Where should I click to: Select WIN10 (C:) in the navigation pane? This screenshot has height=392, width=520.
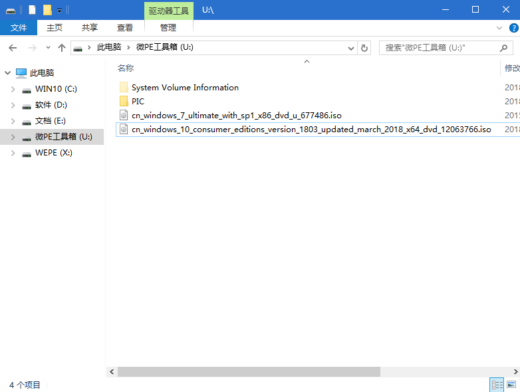click(x=56, y=89)
